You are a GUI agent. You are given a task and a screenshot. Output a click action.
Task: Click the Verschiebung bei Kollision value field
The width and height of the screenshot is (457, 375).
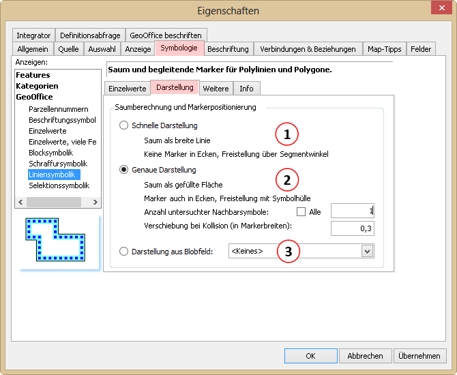352,228
